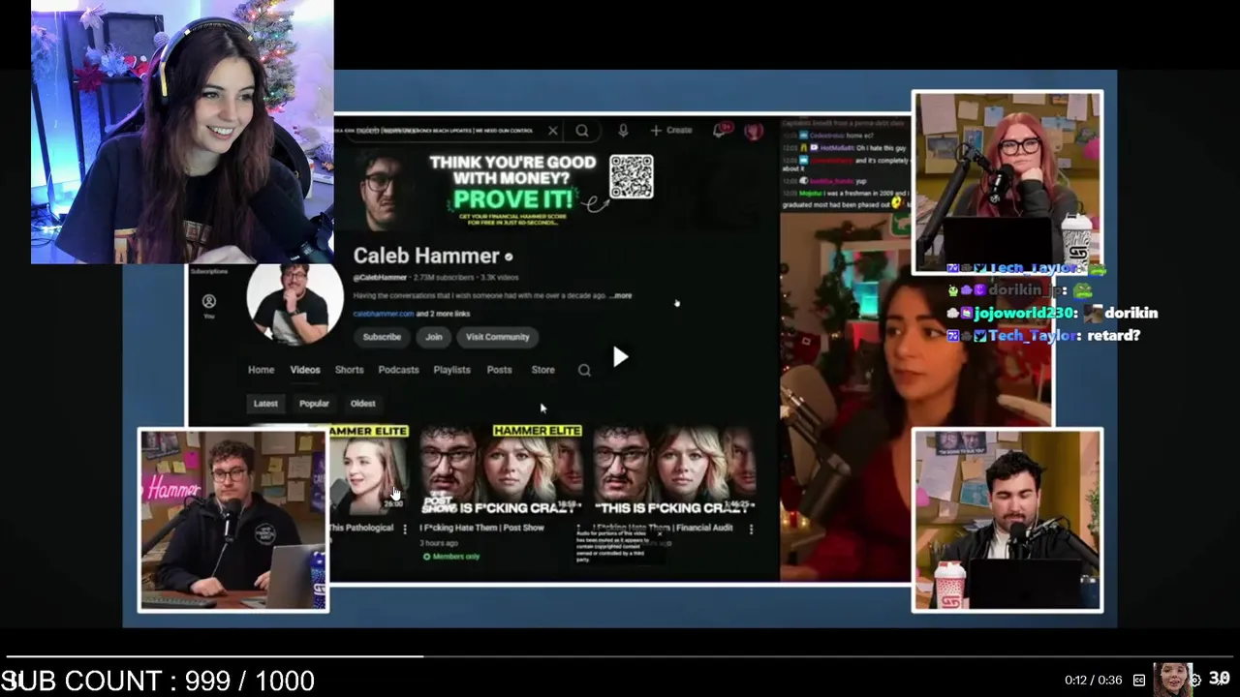Open the Podcasts tab
The width and height of the screenshot is (1240, 697).
(x=398, y=370)
